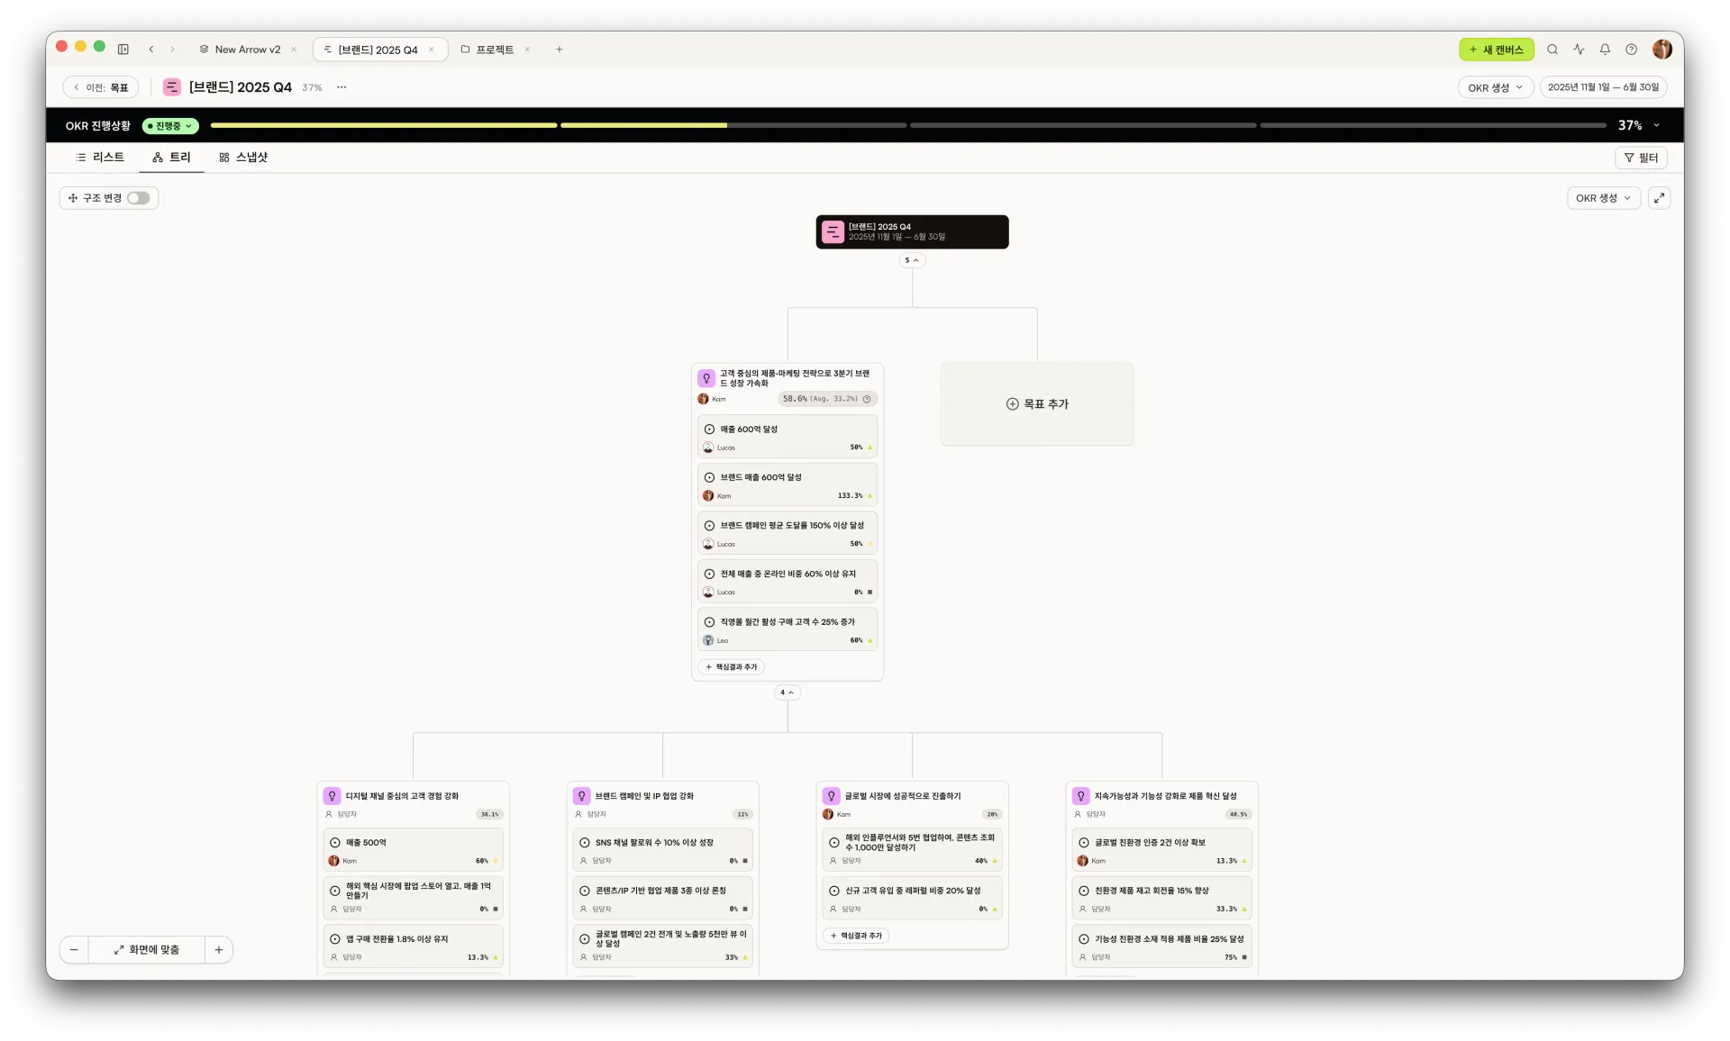The image size is (1730, 1041).
Task: Close the New Arrow v2 tab
Action: coord(294,50)
